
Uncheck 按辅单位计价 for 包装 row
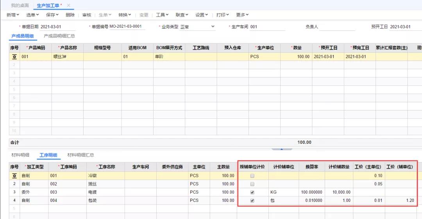click(252, 201)
